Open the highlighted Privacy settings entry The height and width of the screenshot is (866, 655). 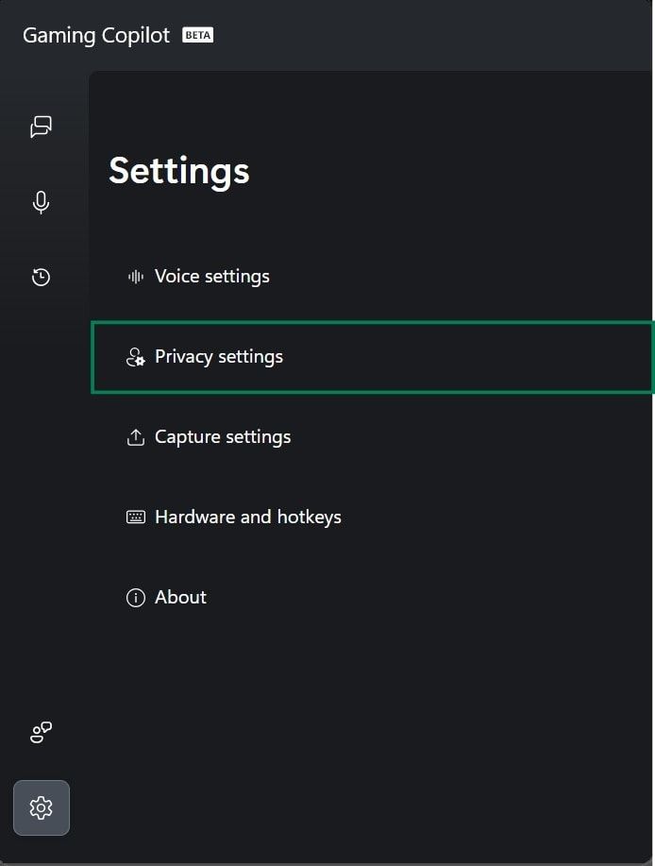click(x=219, y=356)
